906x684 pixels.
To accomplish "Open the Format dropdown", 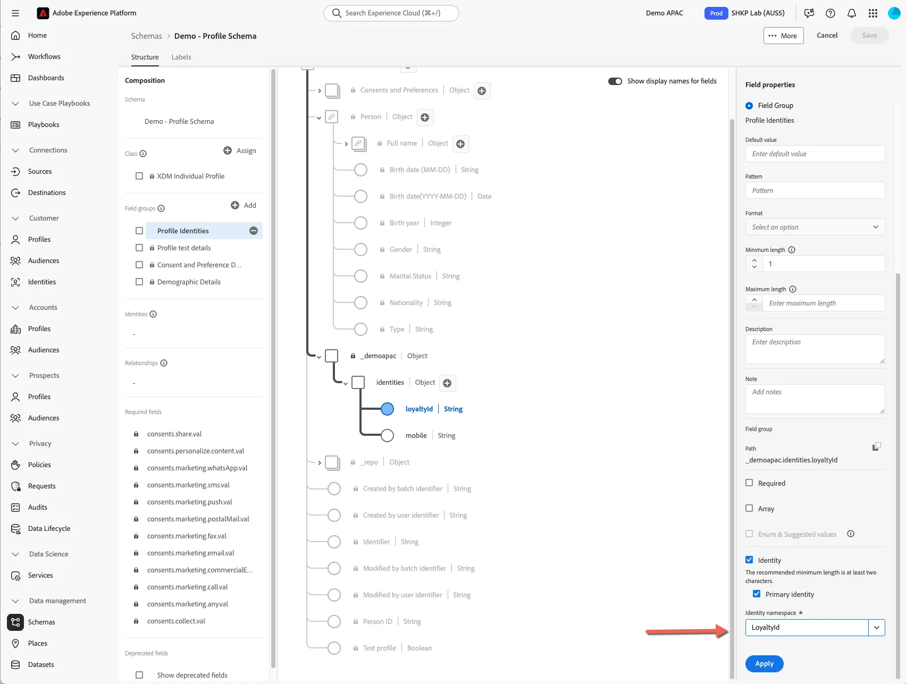I will point(815,227).
